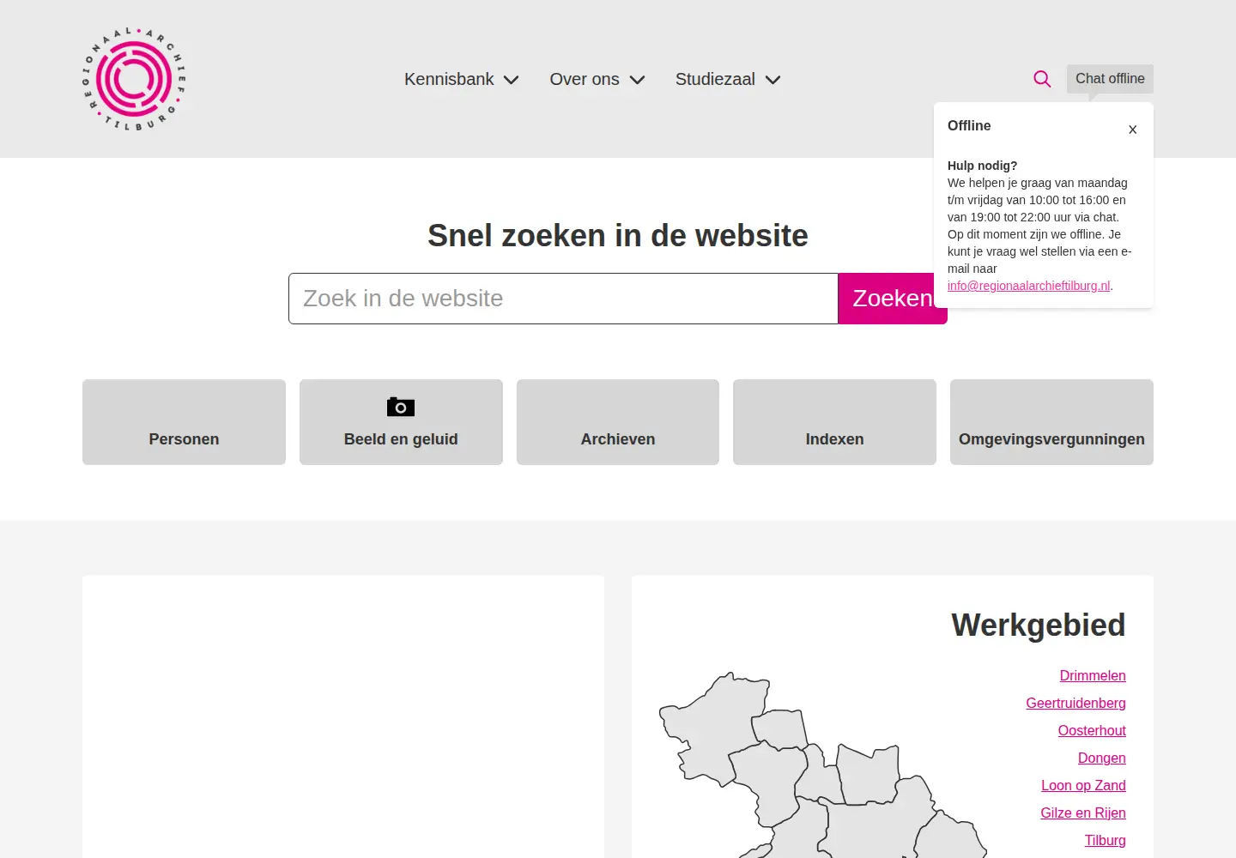Viewport: 1236px width, 858px height.
Task: Follow the info@regionaalarchieftilburg.nl email link
Action: (x=1028, y=286)
